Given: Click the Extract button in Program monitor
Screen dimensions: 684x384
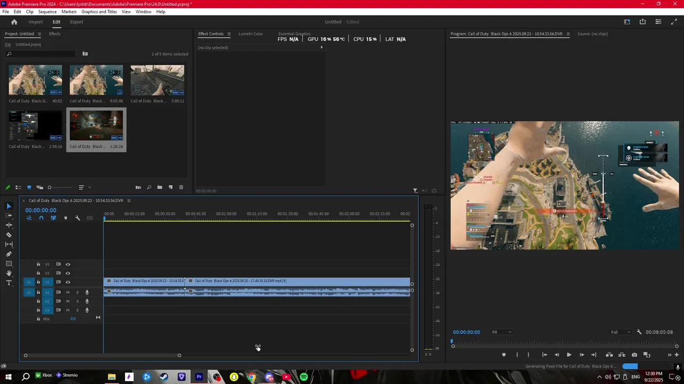Looking at the screenshot, I should click(621, 355).
